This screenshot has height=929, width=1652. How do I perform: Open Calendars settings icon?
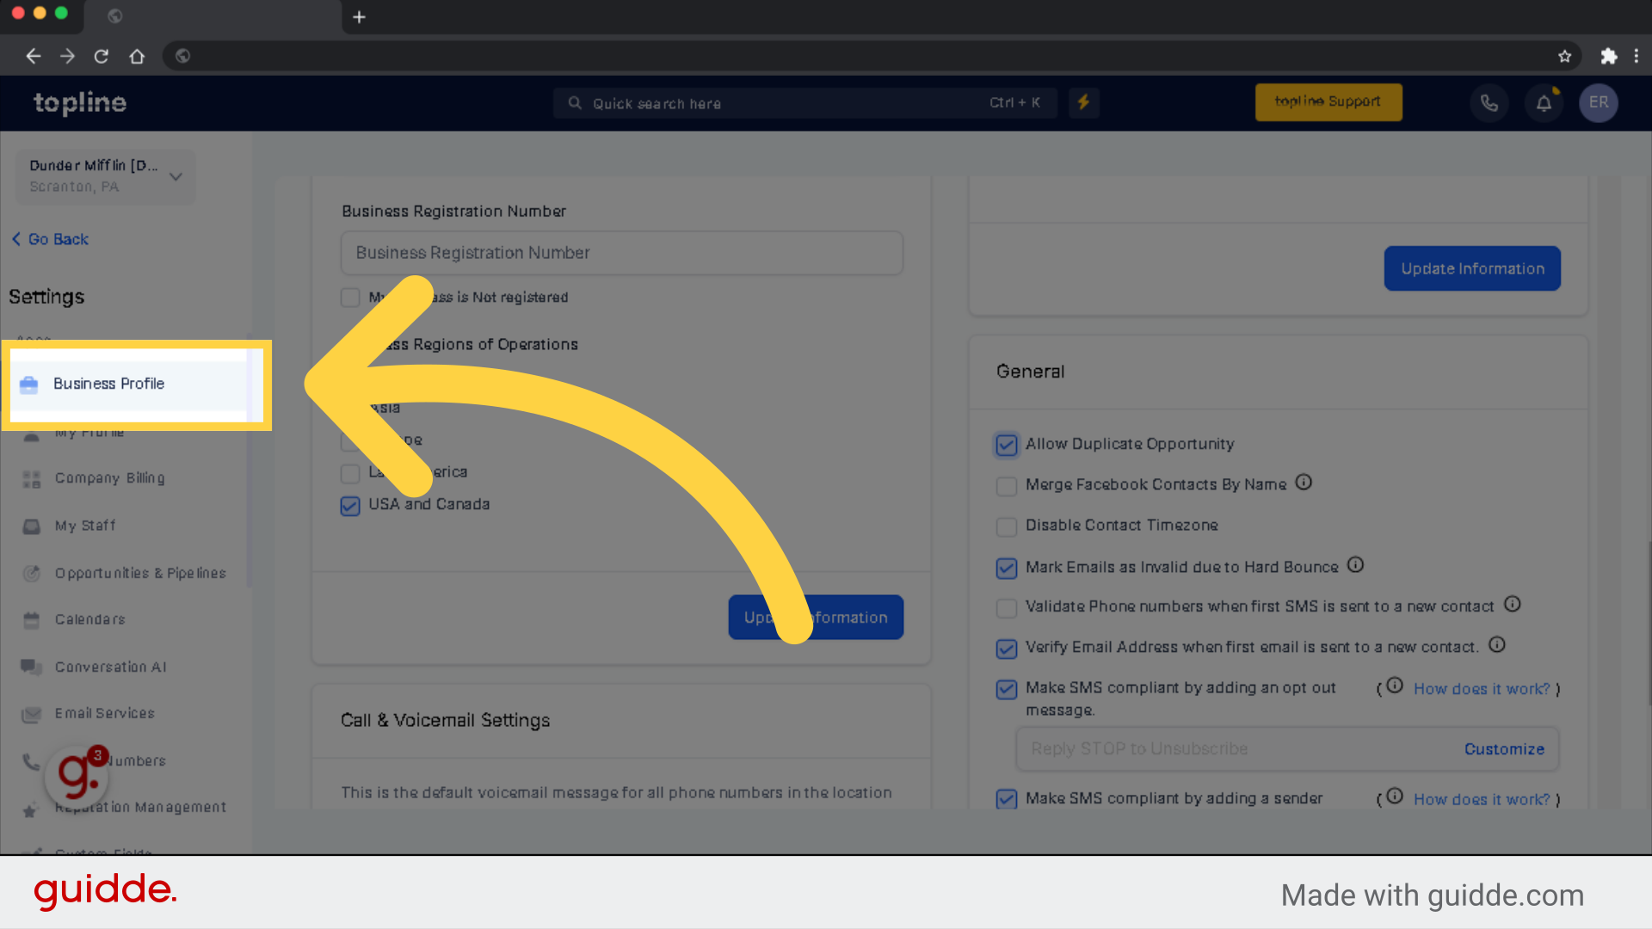[31, 618]
